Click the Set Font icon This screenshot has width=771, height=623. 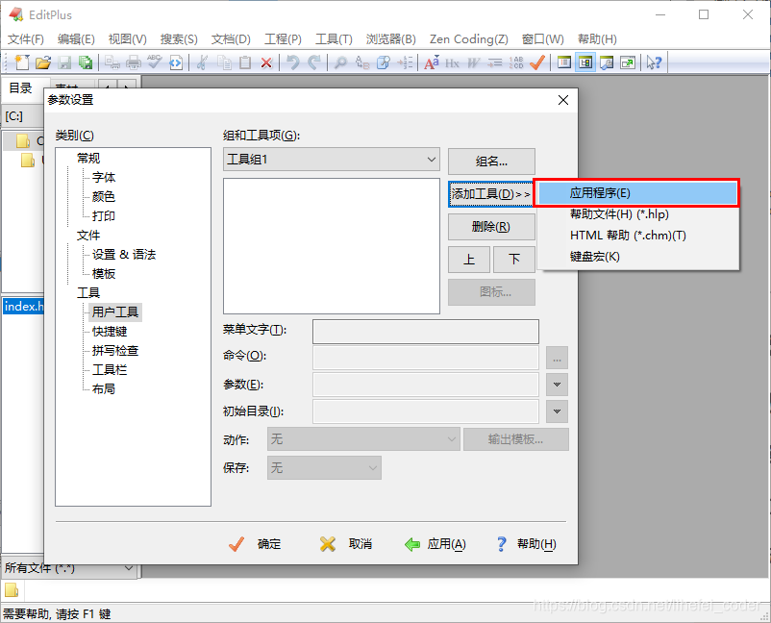(x=432, y=62)
